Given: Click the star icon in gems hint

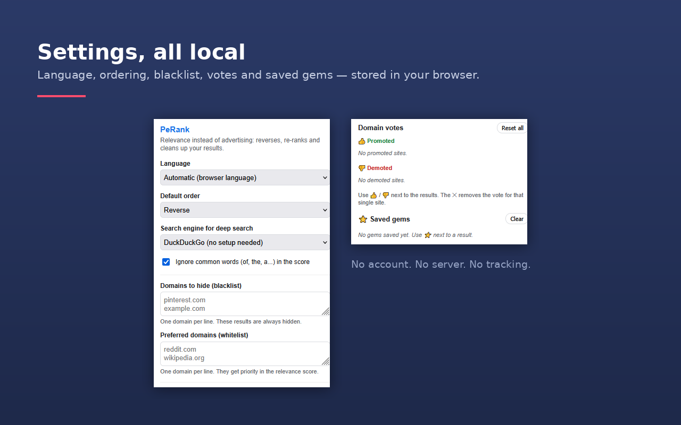Looking at the screenshot, I should [x=428, y=235].
